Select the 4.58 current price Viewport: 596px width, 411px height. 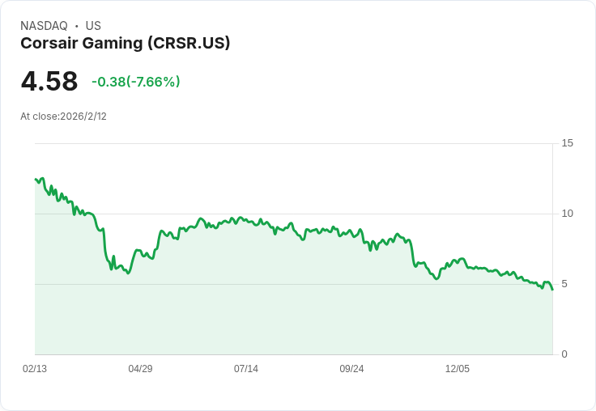(x=49, y=82)
